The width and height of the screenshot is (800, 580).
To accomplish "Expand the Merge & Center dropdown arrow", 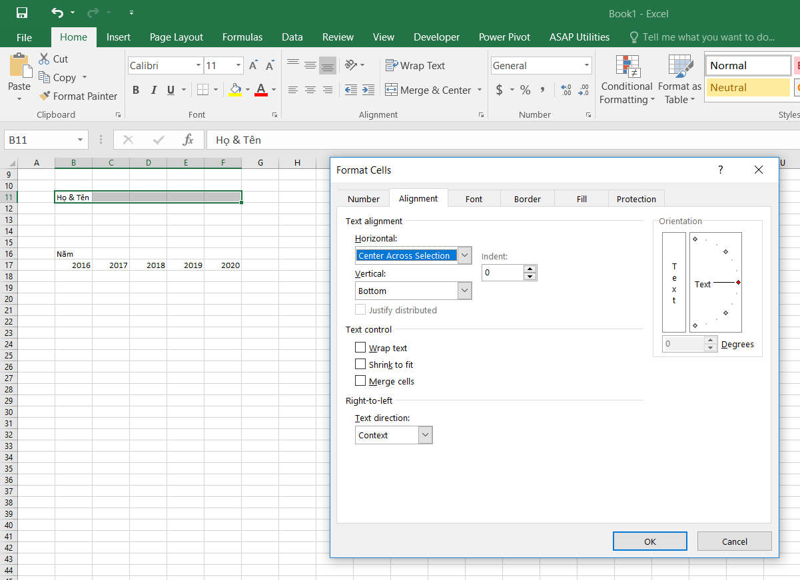I will pos(480,90).
